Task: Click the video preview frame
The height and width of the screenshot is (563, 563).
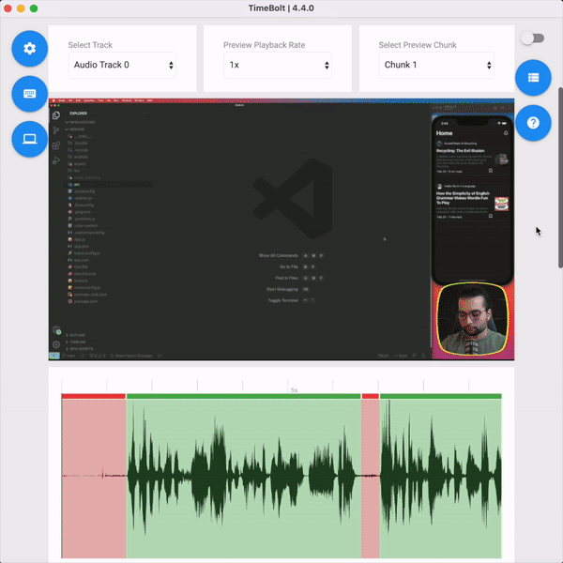Action: [x=281, y=229]
